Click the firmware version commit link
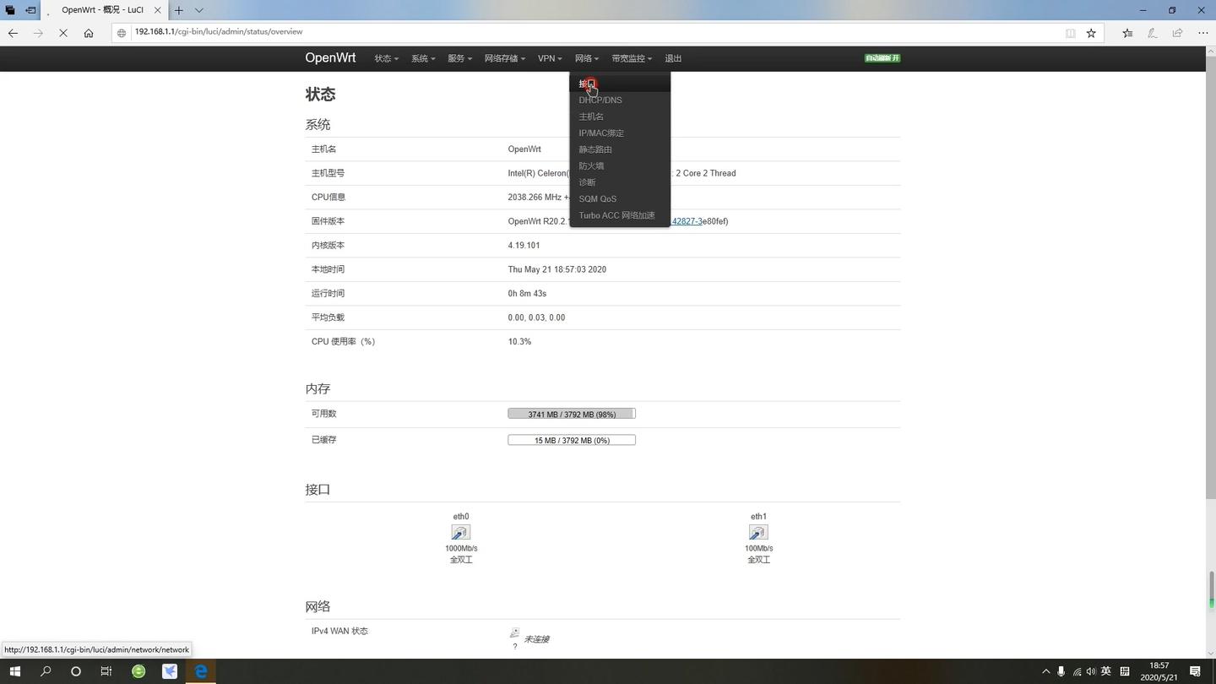 (687, 221)
